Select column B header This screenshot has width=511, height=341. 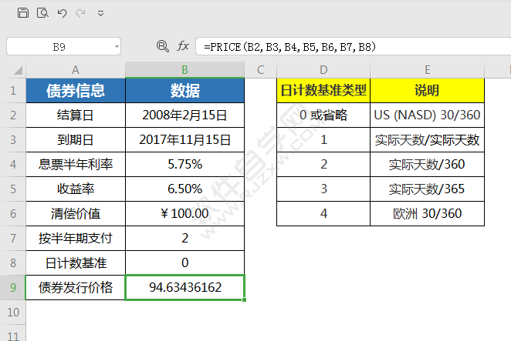[184, 70]
